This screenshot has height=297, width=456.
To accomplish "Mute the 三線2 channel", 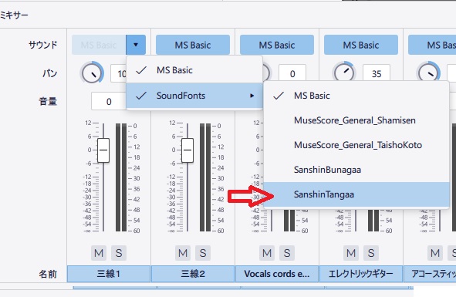I will click(x=183, y=253).
